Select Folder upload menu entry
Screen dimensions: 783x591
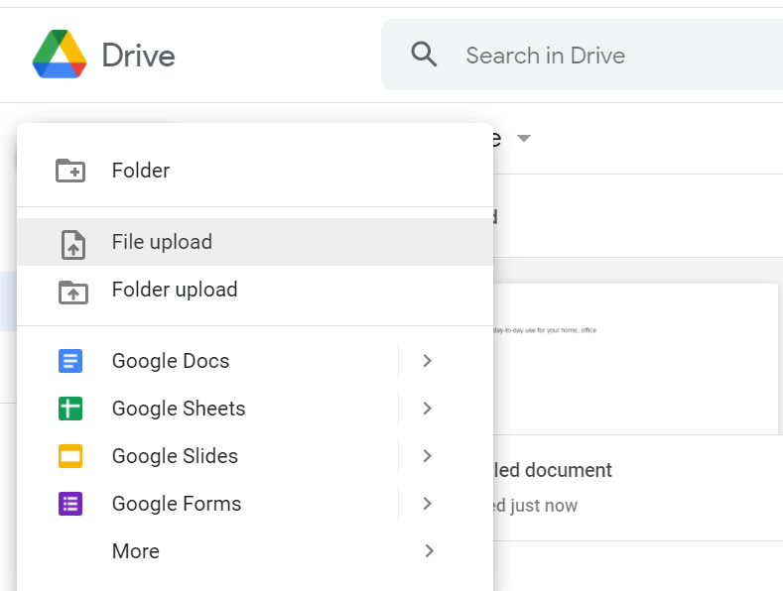coord(255,290)
